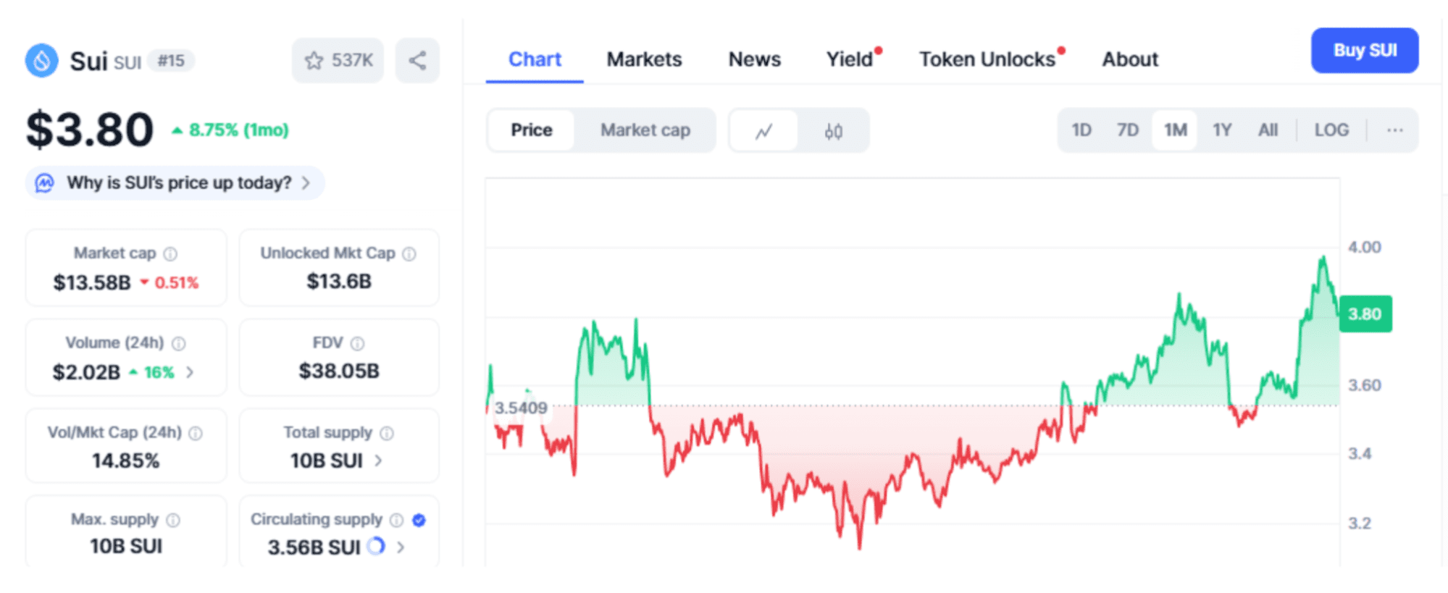Toggle the LOG scale option
1448x593 pixels.
point(1331,130)
